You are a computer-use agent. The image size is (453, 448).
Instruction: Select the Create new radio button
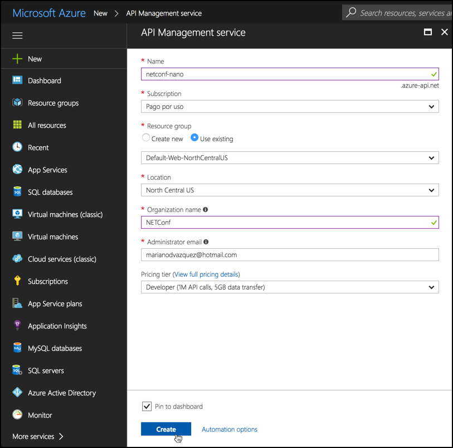pyautogui.click(x=146, y=137)
